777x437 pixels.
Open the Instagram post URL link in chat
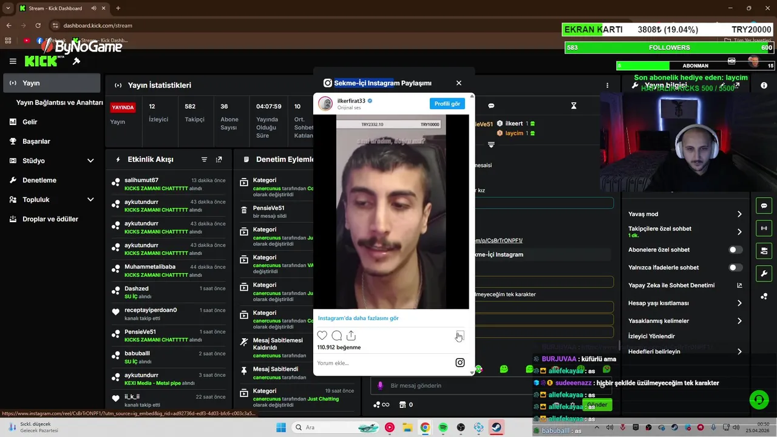coord(498,240)
